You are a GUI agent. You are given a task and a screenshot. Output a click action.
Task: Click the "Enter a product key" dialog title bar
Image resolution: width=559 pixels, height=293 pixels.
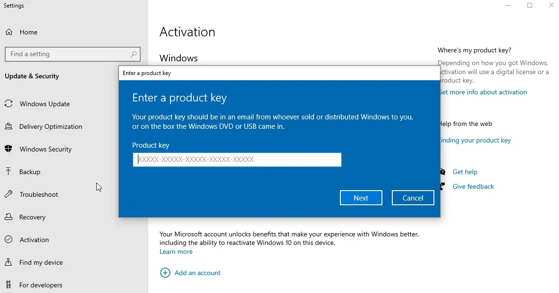point(279,73)
